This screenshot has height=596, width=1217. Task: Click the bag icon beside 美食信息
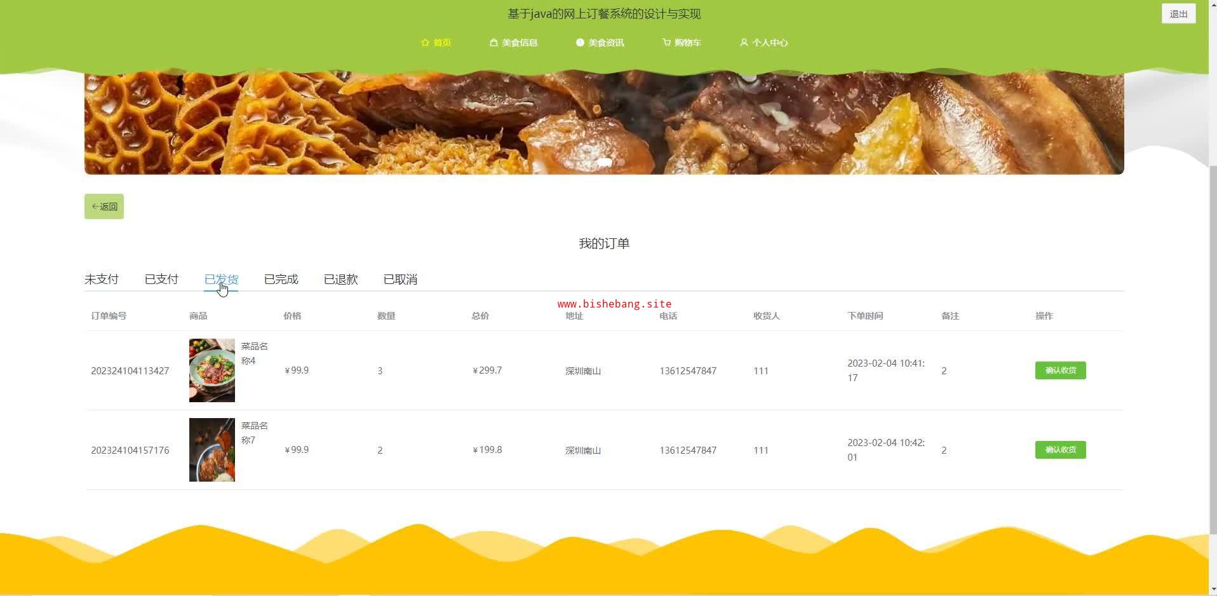point(494,43)
